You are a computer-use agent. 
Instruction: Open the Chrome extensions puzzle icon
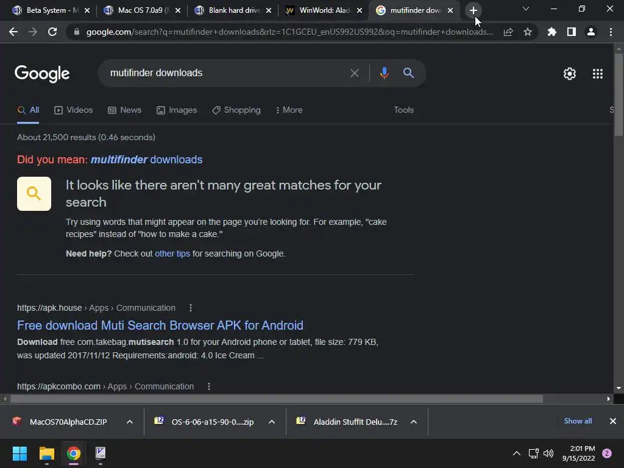pyautogui.click(x=552, y=32)
